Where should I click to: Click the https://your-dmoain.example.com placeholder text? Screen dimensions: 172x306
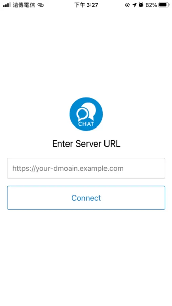coord(68,168)
